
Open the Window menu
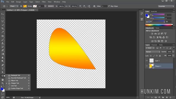[x=57, y=2]
